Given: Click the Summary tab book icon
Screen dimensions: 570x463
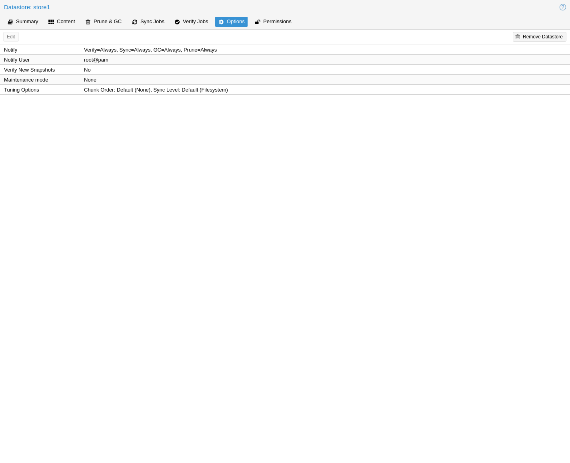Looking at the screenshot, I should click(10, 22).
